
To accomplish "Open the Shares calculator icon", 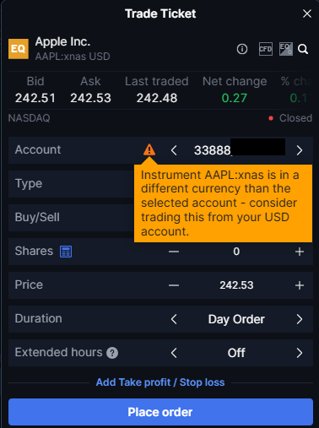I will [66, 252].
